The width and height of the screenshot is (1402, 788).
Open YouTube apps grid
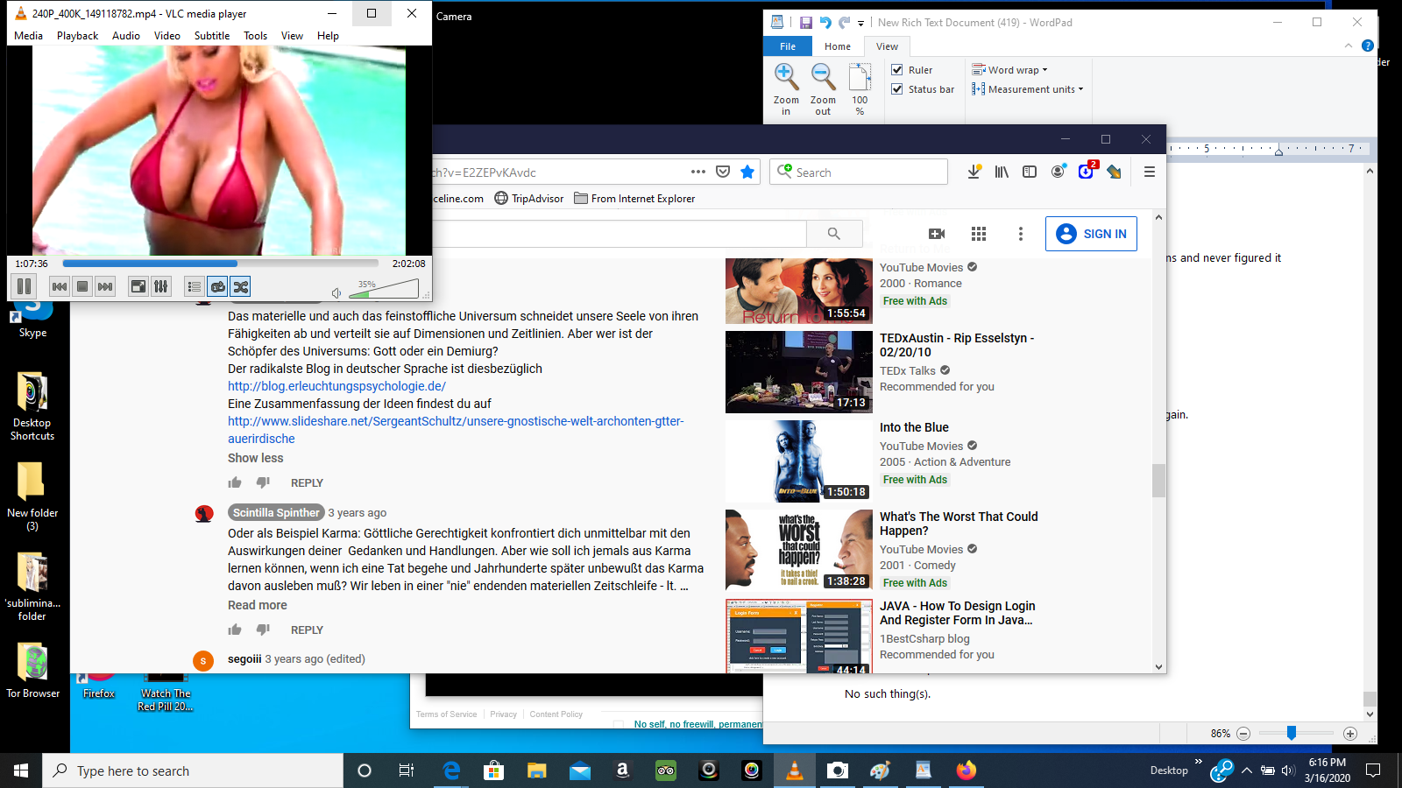pos(979,234)
